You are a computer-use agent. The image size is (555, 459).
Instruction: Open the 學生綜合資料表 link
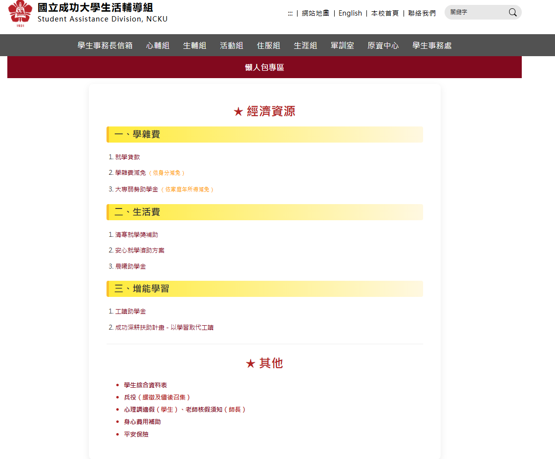[146, 385]
